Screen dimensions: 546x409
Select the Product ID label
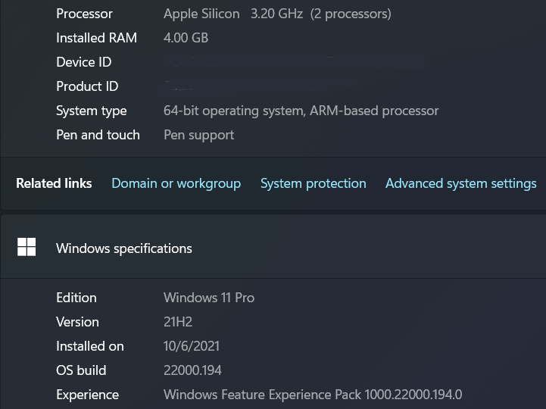coord(87,86)
